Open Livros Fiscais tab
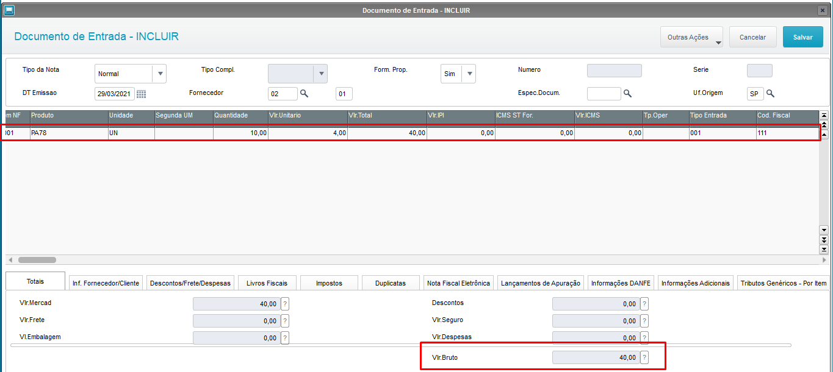The height and width of the screenshot is (372, 833). (x=267, y=283)
